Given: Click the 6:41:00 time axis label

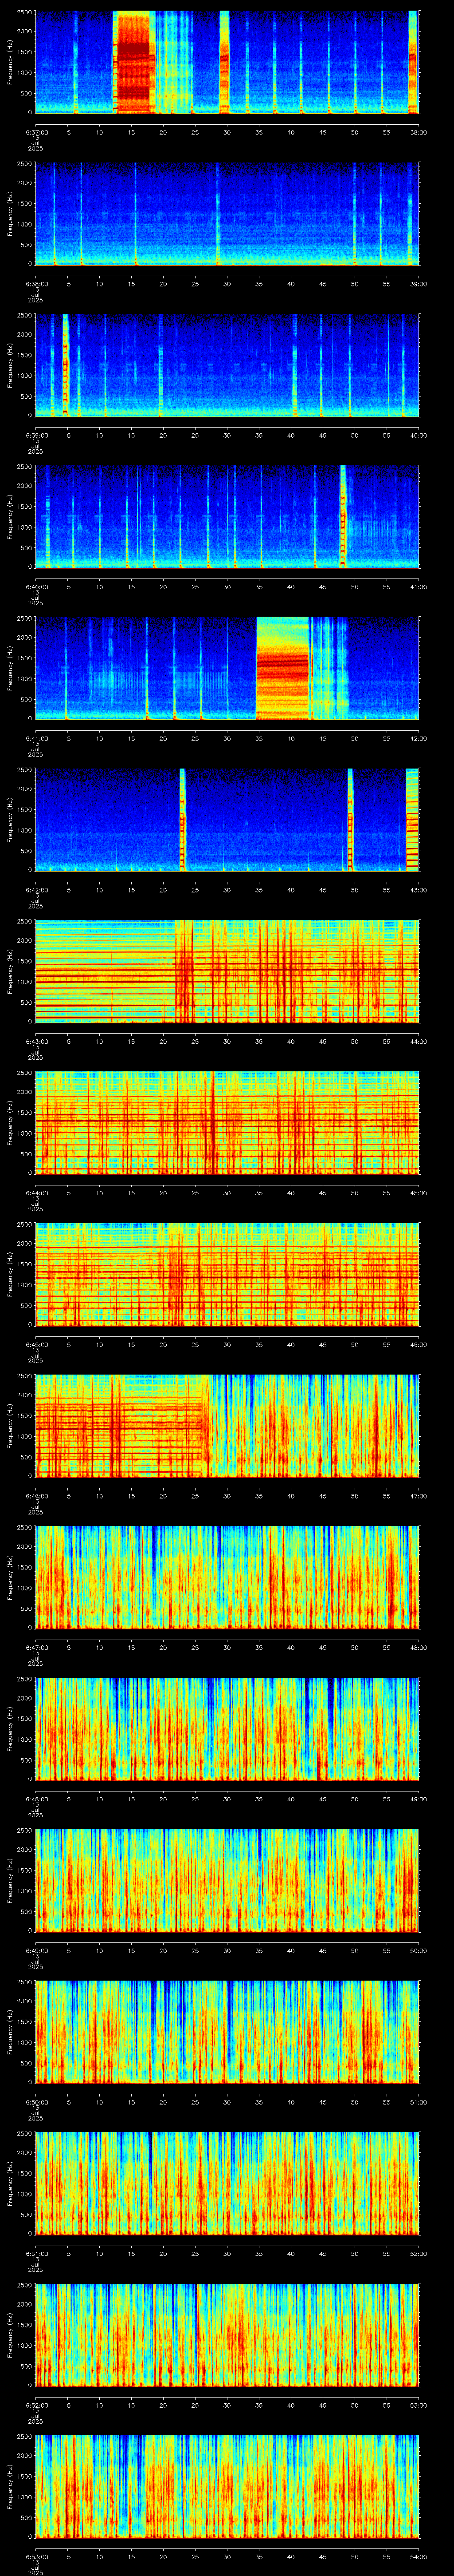Looking at the screenshot, I should (36, 738).
